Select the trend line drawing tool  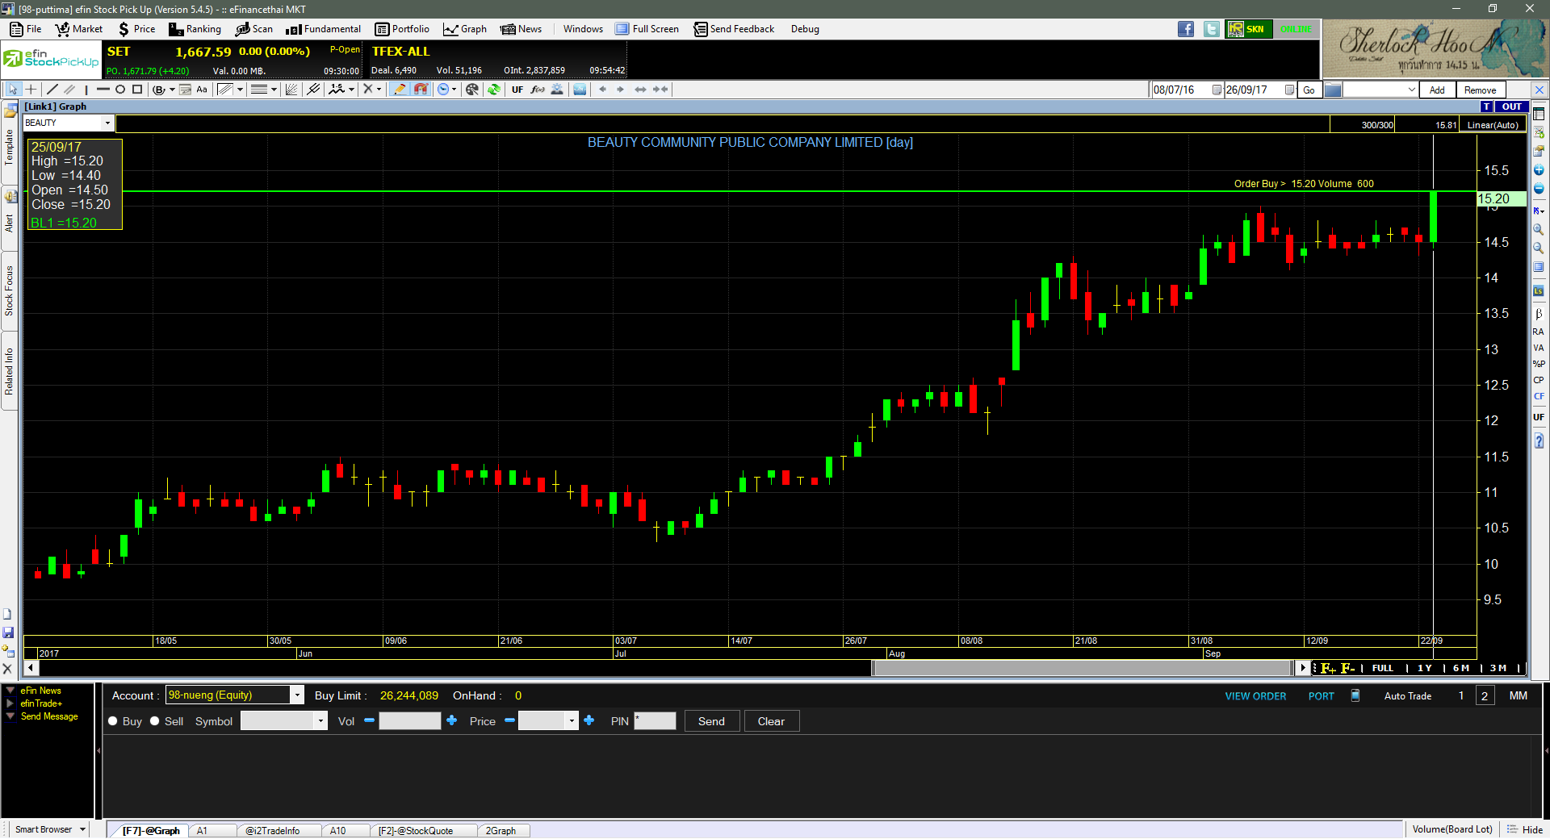click(x=52, y=90)
